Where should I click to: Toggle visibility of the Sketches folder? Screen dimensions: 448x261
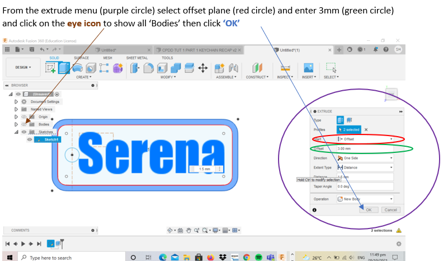coord(24,132)
